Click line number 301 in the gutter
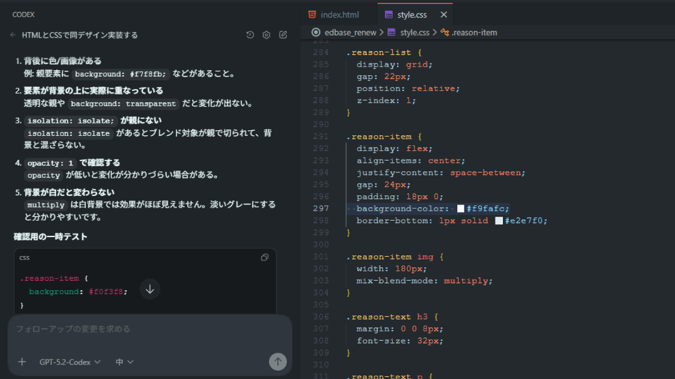Image resolution: width=675 pixels, height=379 pixels. pyautogui.click(x=321, y=257)
